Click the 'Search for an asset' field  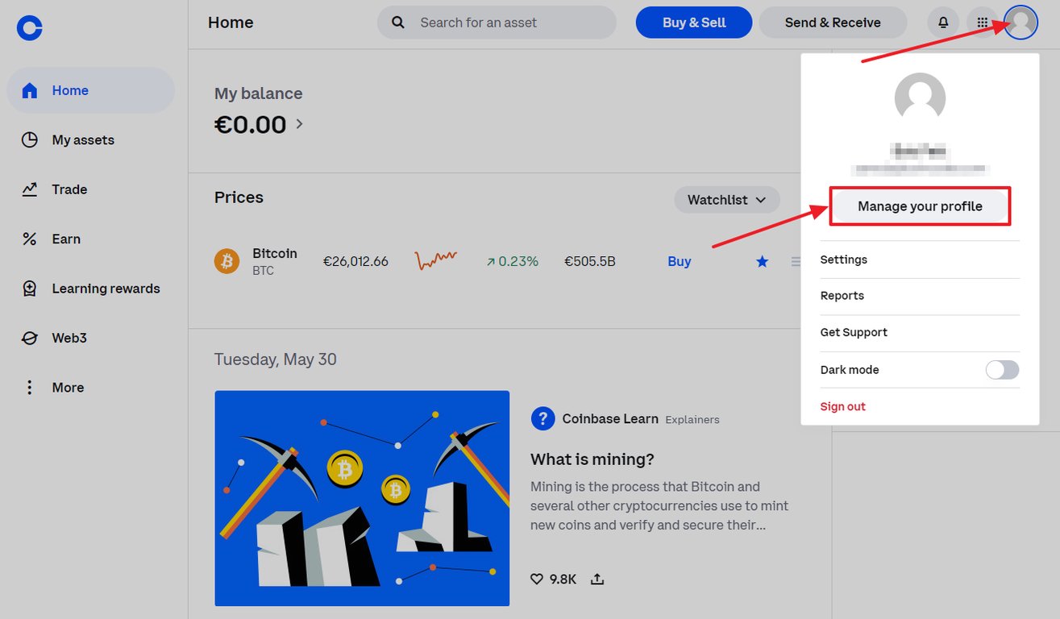(496, 23)
